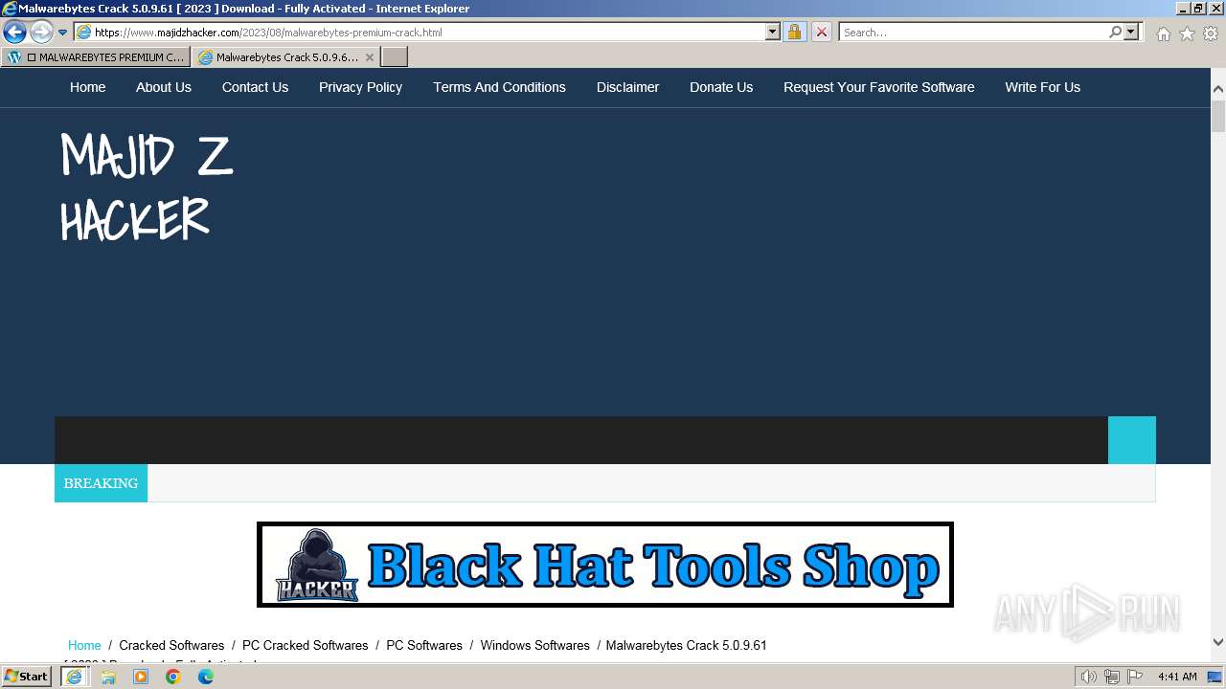Click the Show desktop tray icon
Screen dimensions: 1226x689
[1215, 677]
